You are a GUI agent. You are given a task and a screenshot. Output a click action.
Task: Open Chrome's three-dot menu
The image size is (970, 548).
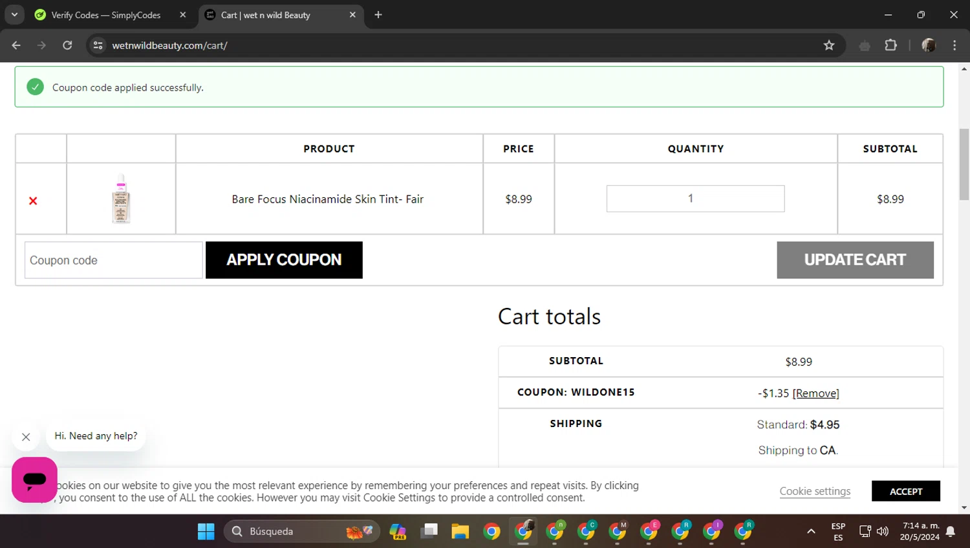pos(954,45)
